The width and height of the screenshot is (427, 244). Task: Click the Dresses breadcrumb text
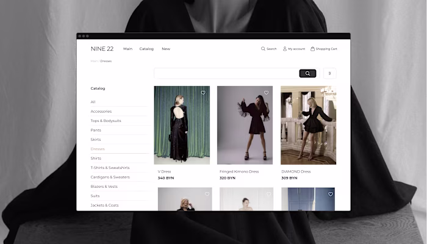tap(106, 61)
